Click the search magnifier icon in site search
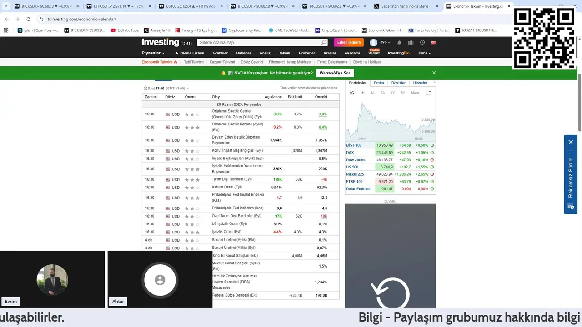The image size is (582, 327). coord(324,42)
